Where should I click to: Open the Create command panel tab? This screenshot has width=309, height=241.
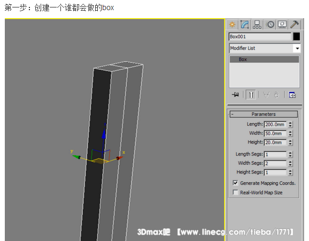click(232, 25)
